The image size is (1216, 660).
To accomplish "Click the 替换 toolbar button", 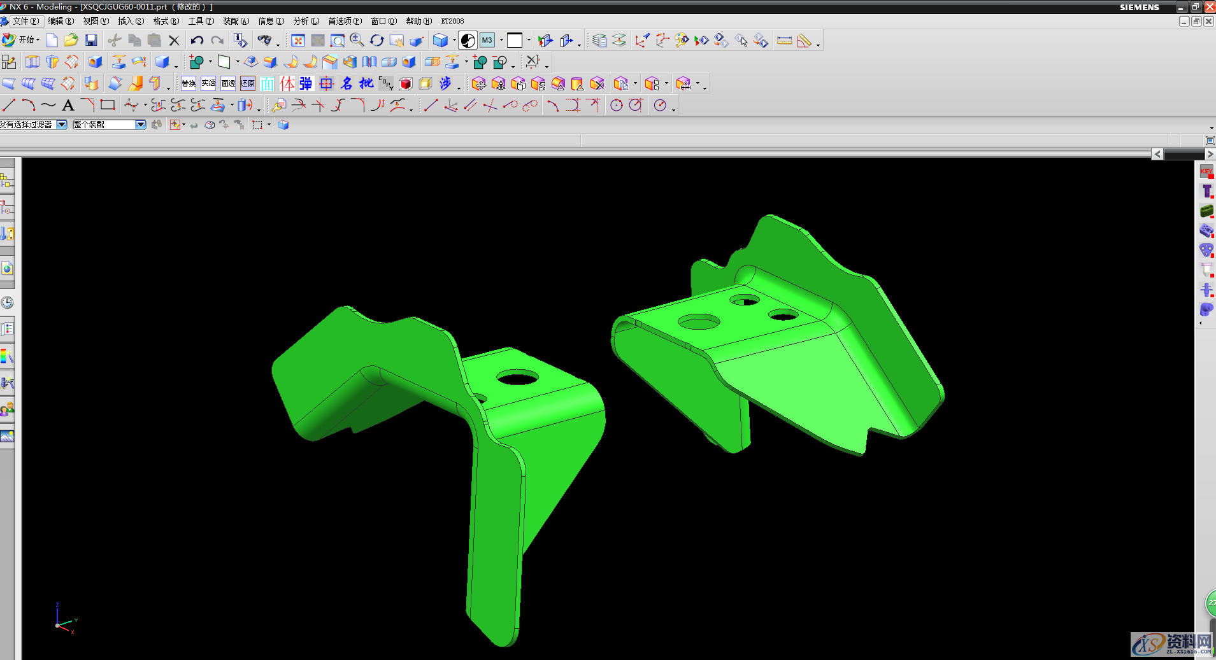I will (x=189, y=83).
